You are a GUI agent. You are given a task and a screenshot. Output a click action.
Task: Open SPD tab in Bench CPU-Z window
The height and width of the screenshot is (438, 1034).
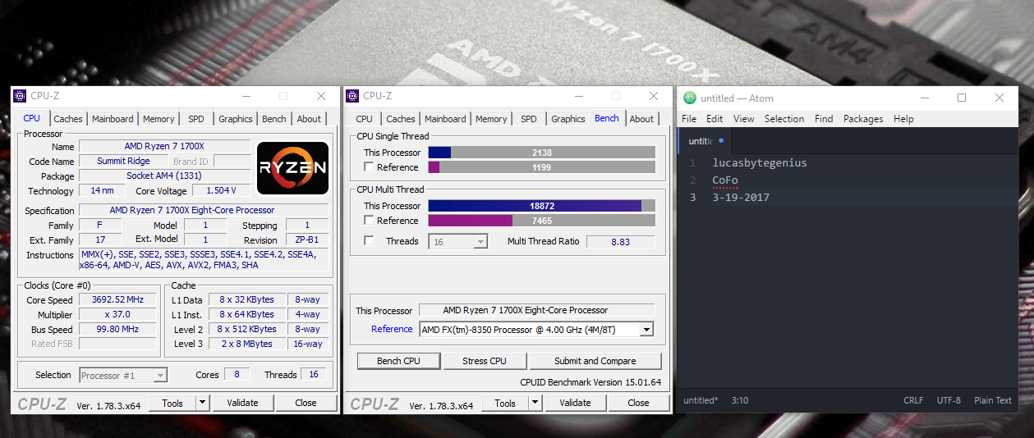click(529, 119)
